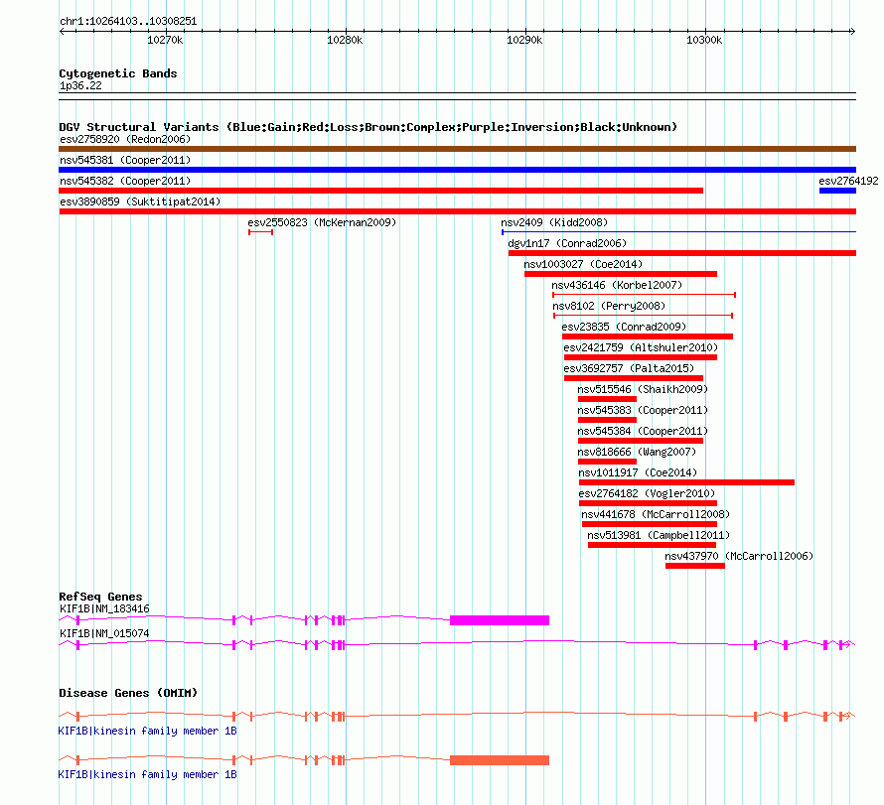The height and width of the screenshot is (805, 884).
Task: Select the esv2550823 (McKernan2009) small variant
Action: tap(260, 232)
